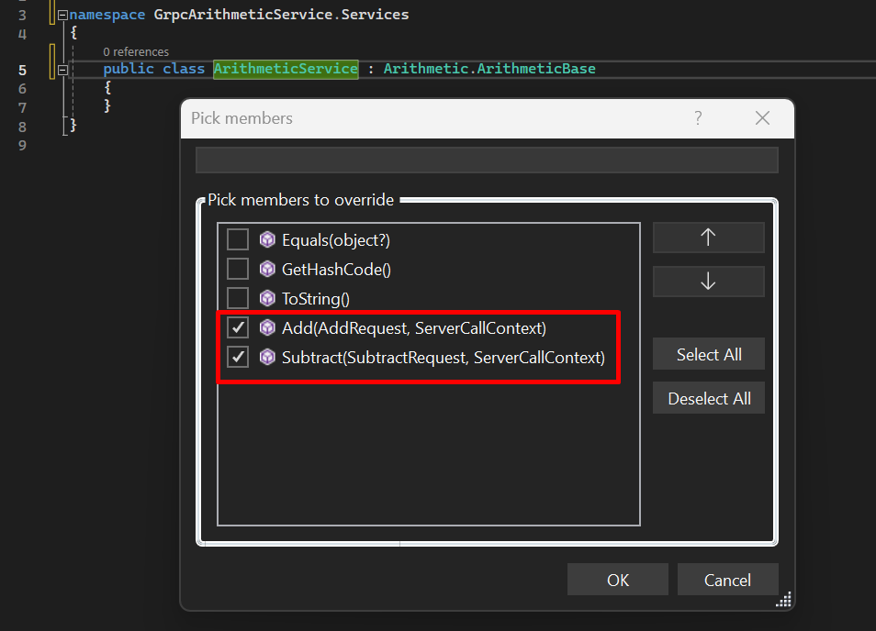Click the method icon beside Subtract member
This screenshot has height=631, width=876.
267,357
